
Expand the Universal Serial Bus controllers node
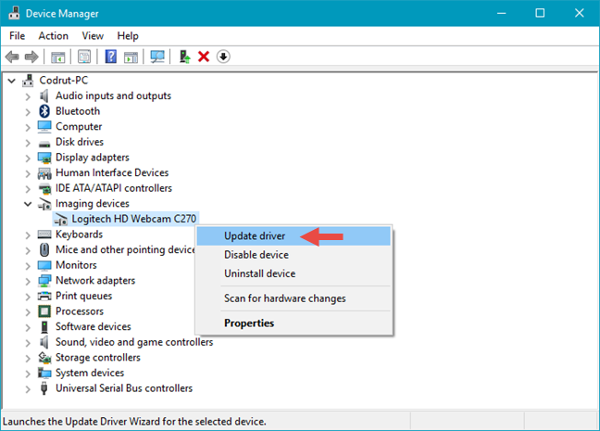(28, 389)
